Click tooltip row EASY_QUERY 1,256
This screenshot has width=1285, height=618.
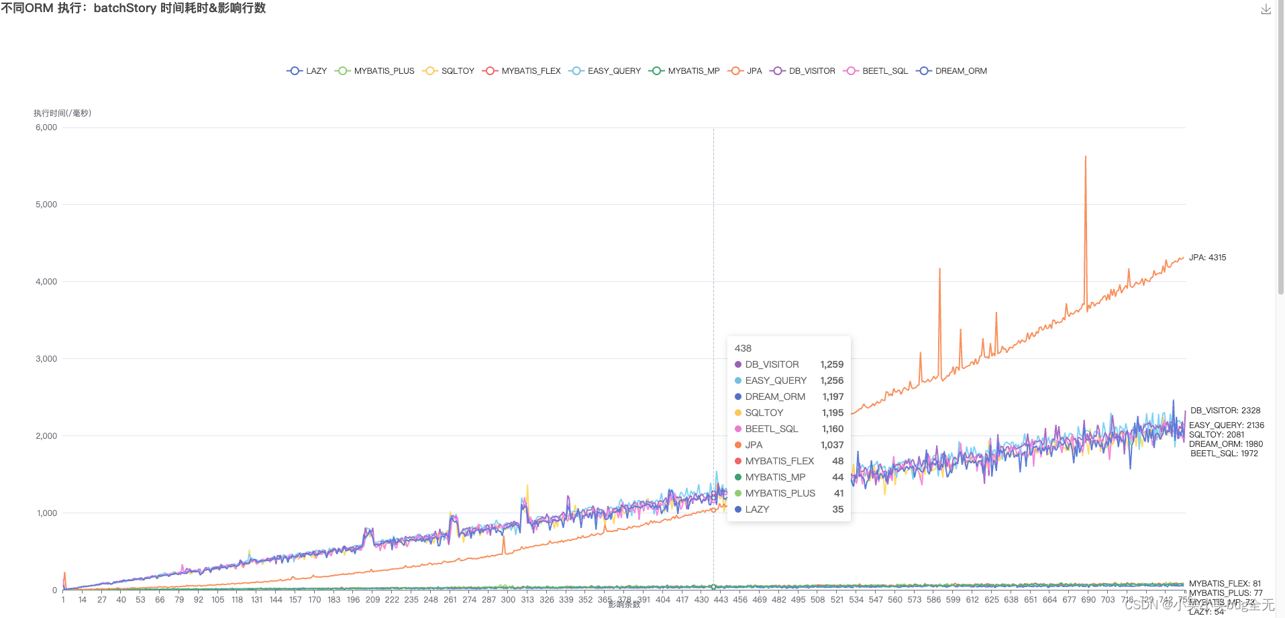[x=789, y=380]
